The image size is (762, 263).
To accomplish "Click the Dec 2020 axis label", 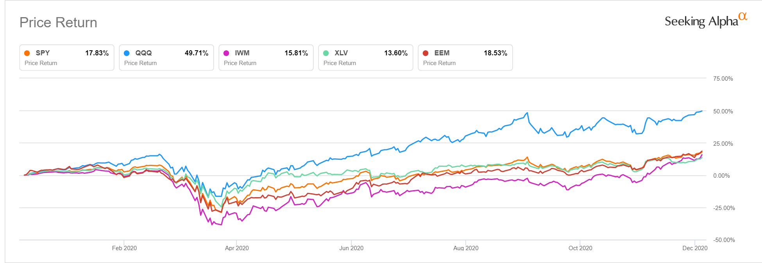I will (x=695, y=248).
